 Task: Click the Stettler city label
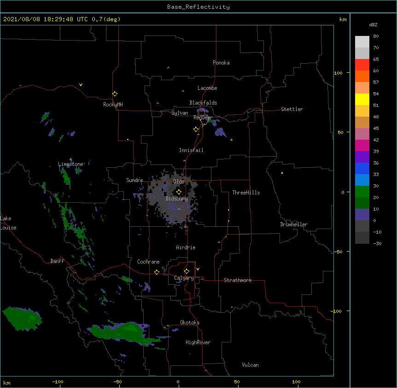coord(292,109)
